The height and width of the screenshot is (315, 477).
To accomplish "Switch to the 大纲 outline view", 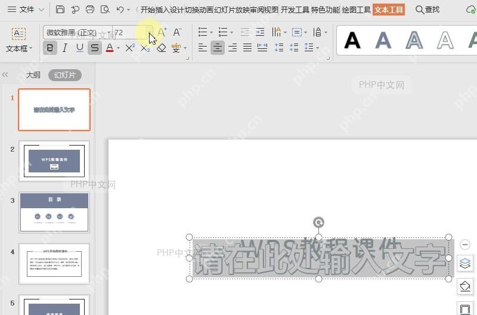I will 33,75.
